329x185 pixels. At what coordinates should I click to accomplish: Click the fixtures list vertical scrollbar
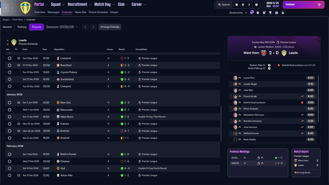point(221,124)
